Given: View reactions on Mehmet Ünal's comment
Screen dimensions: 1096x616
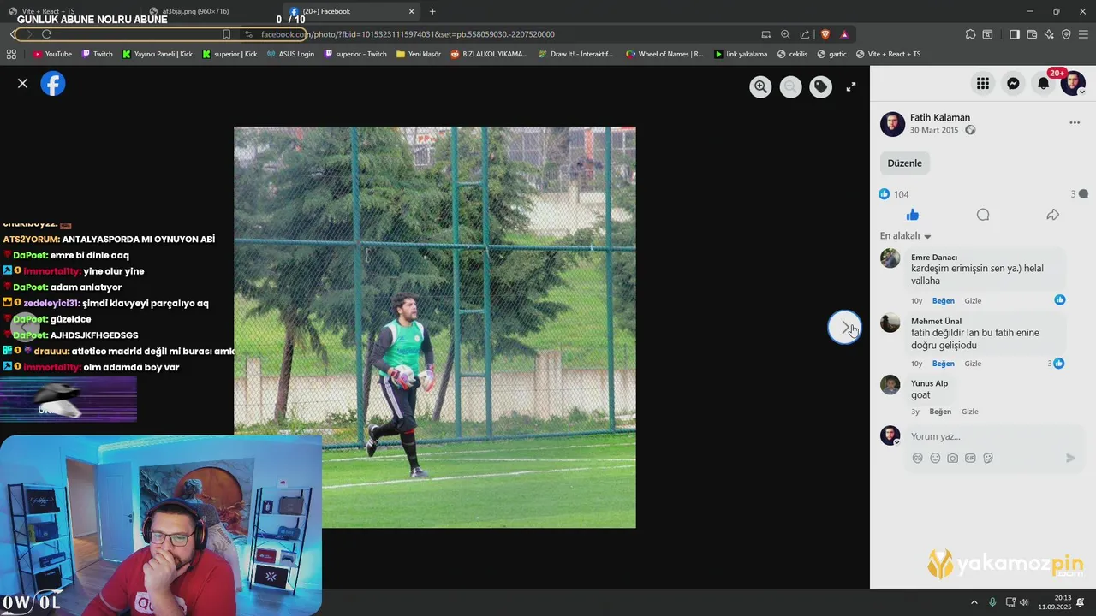Looking at the screenshot, I should click(1056, 364).
